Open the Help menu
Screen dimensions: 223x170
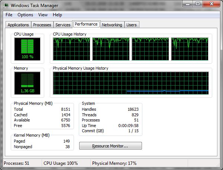pyautogui.click(x=57, y=15)
